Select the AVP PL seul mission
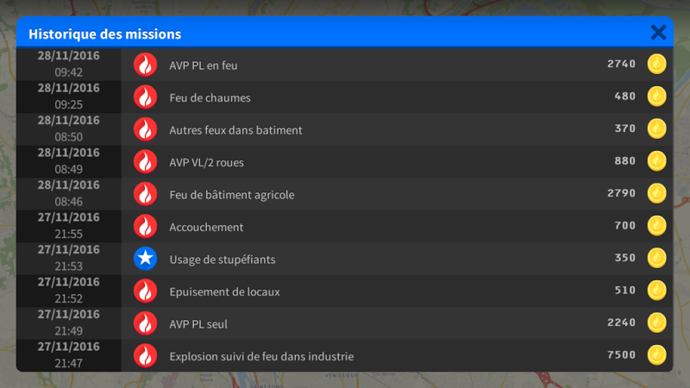Image resolution: width=690 pixels, height=388 pixels. (198, 324)
